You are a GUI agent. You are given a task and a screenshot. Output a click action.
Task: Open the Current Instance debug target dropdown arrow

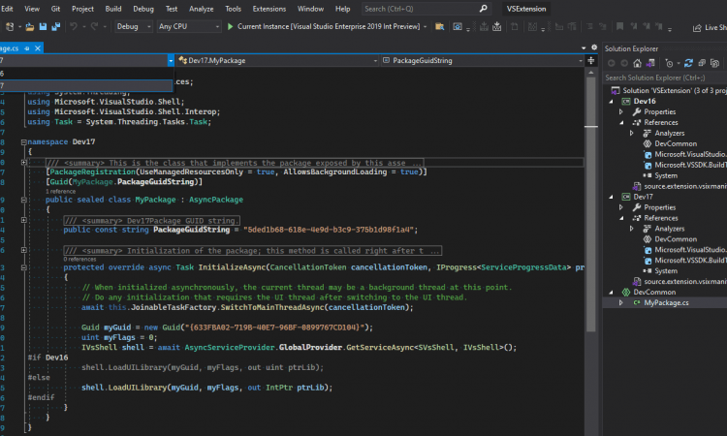(x=425, y=27)
